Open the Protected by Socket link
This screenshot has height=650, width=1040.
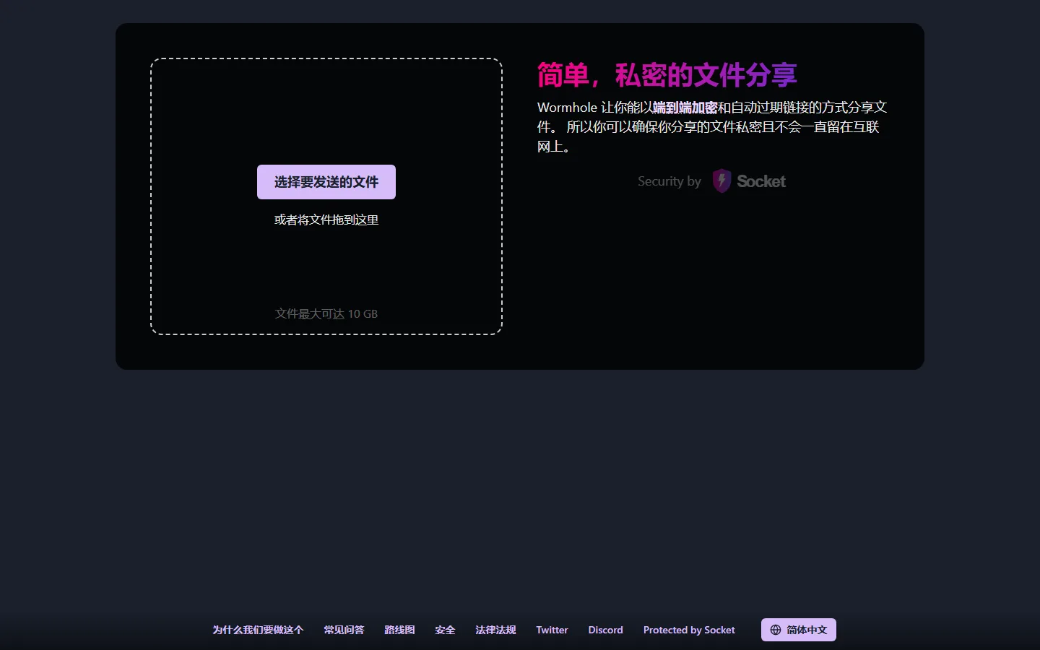689,630
